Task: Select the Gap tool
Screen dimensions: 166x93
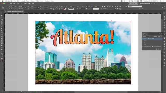Action: [2, 20]
